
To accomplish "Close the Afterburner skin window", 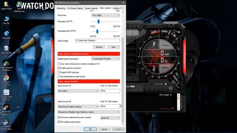I will (174, 24).
